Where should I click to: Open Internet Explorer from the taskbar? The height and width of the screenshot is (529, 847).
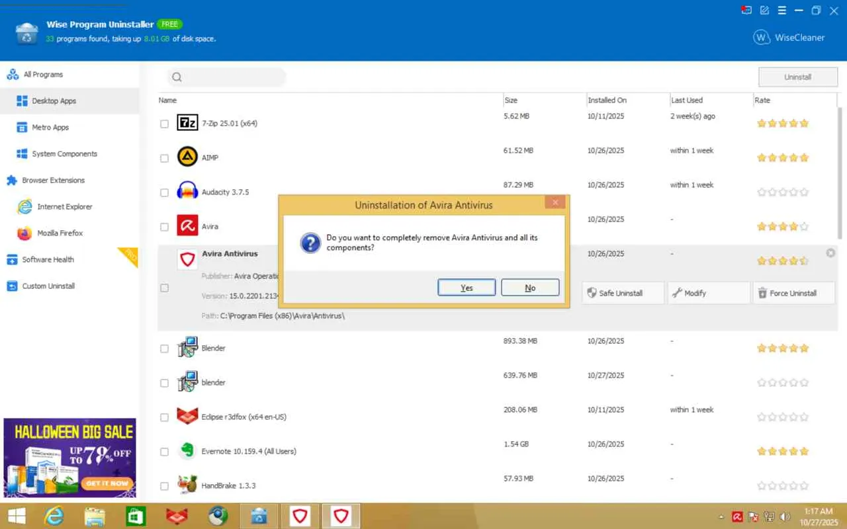pyautogui.click(x=54, y=516)
